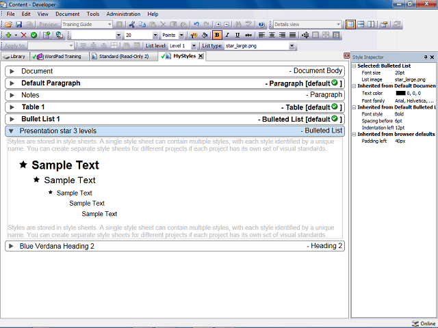Open the Points unit dropdown
The width and height of the screenshot is (438, 328).
[x=181, y=35]
